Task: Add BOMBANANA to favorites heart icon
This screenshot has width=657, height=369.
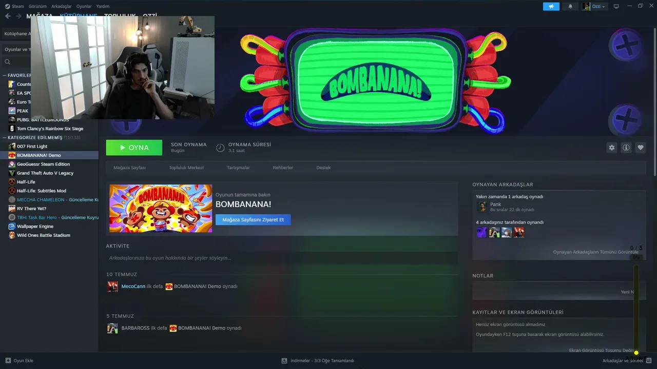Action: (641, 148)
